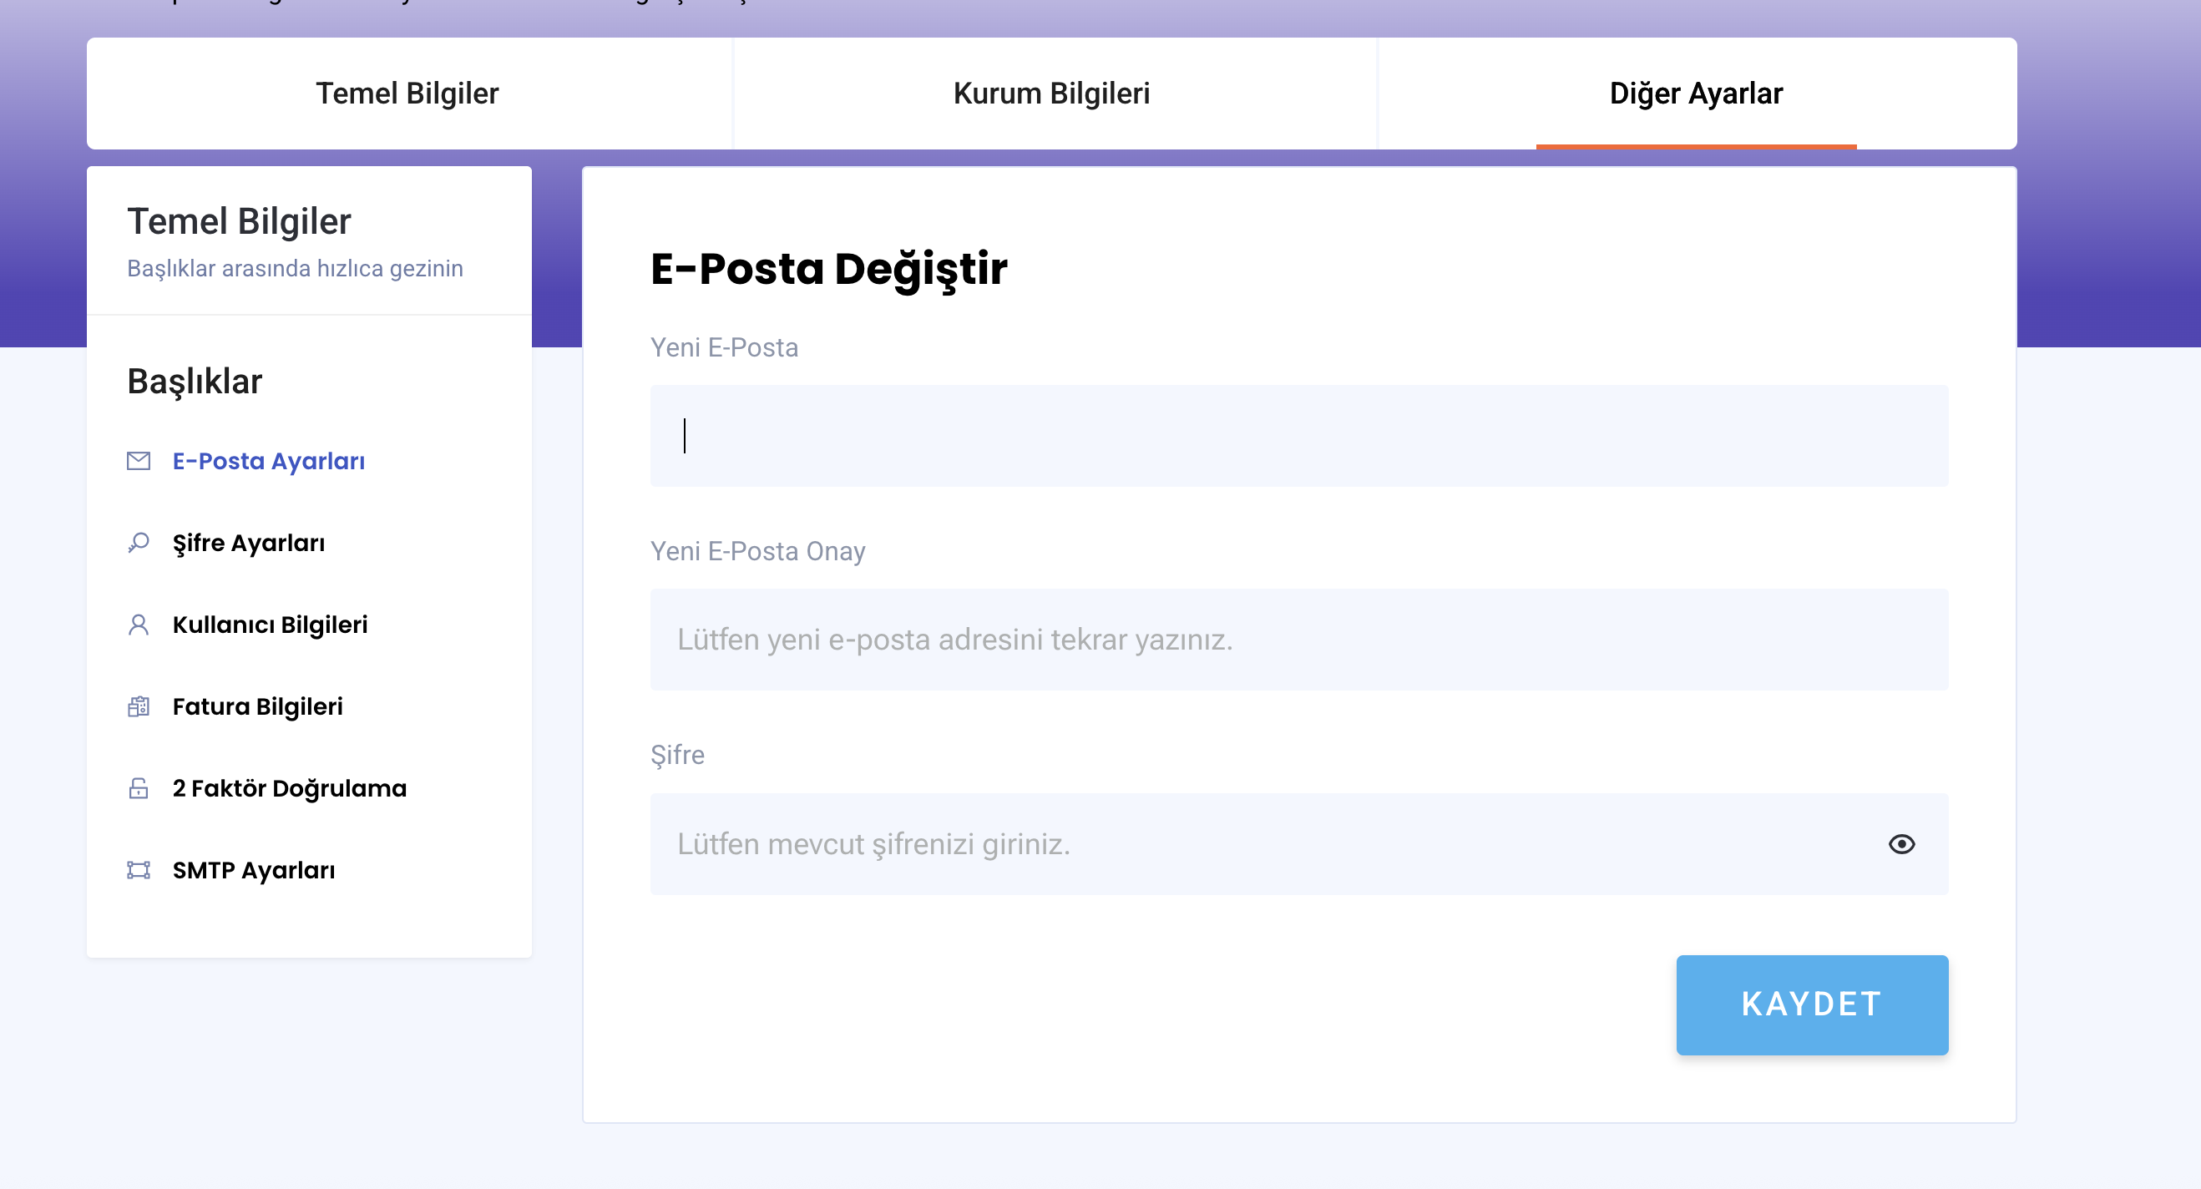This screenshot has width=2201, height=1189.
Task: Open E-Posta Ayarları section link
Action: [x=268, y=461]
